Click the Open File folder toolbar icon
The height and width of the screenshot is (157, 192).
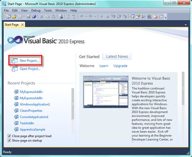pyautogui.click(x=14, y=17)
